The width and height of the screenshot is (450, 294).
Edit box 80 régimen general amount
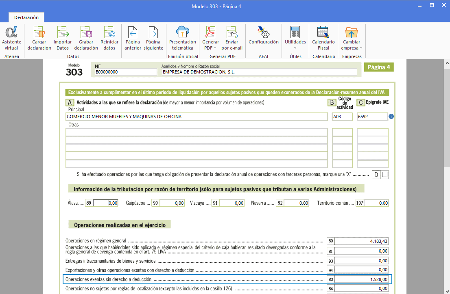coord(361,241)
